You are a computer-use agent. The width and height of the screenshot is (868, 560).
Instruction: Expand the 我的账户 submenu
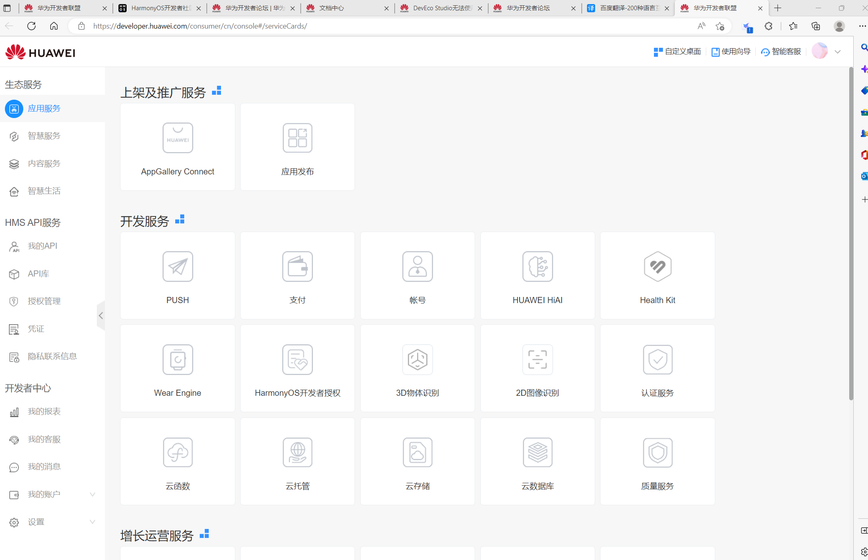click(x=92, y=494)
